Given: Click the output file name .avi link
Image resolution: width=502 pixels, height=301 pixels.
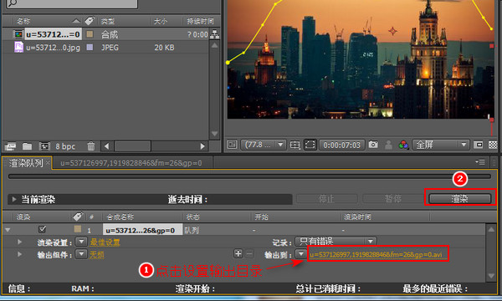Looking at the screenshot, I should (x=376, y=255).
